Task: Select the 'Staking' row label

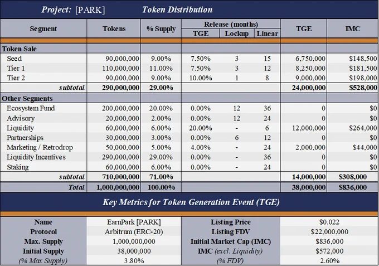Action: click(18, 167)
